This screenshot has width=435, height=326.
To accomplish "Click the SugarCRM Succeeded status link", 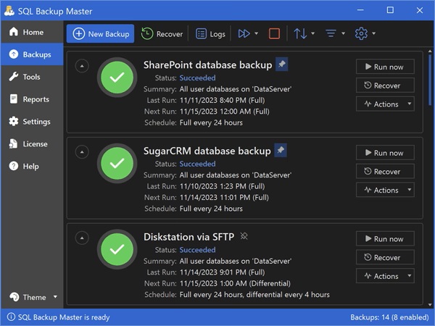I will coord(197,164).
